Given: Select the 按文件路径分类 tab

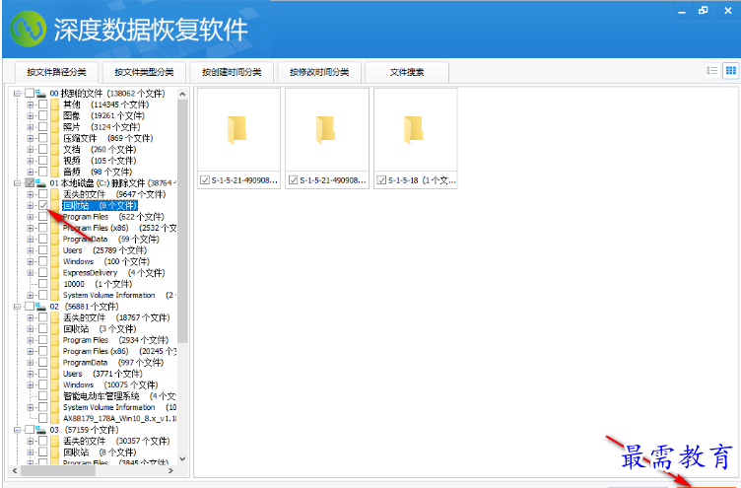Looking at the screenshot, I should [x=56, y=72].
